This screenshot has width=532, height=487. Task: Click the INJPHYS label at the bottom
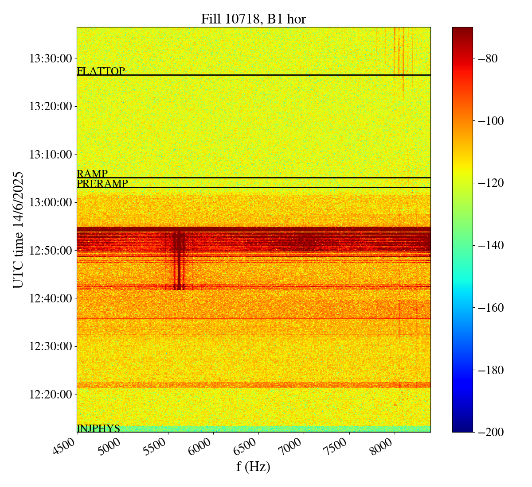pos(98,428)
